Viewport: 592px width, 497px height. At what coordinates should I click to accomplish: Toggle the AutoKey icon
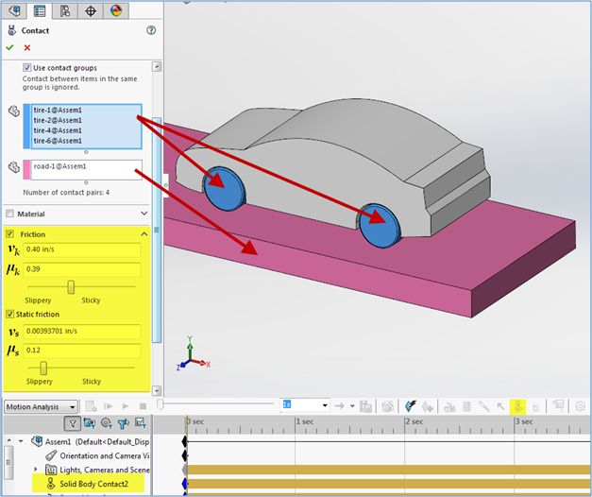[x=410, y=406]
